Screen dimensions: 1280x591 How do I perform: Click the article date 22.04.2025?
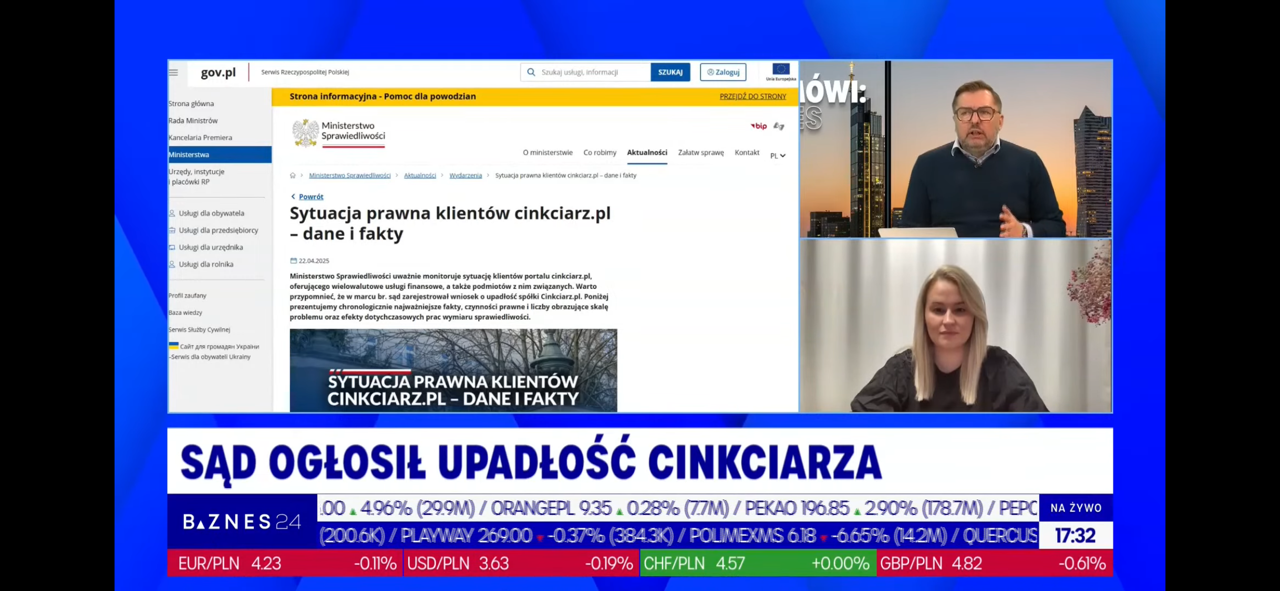pos(314,261)
